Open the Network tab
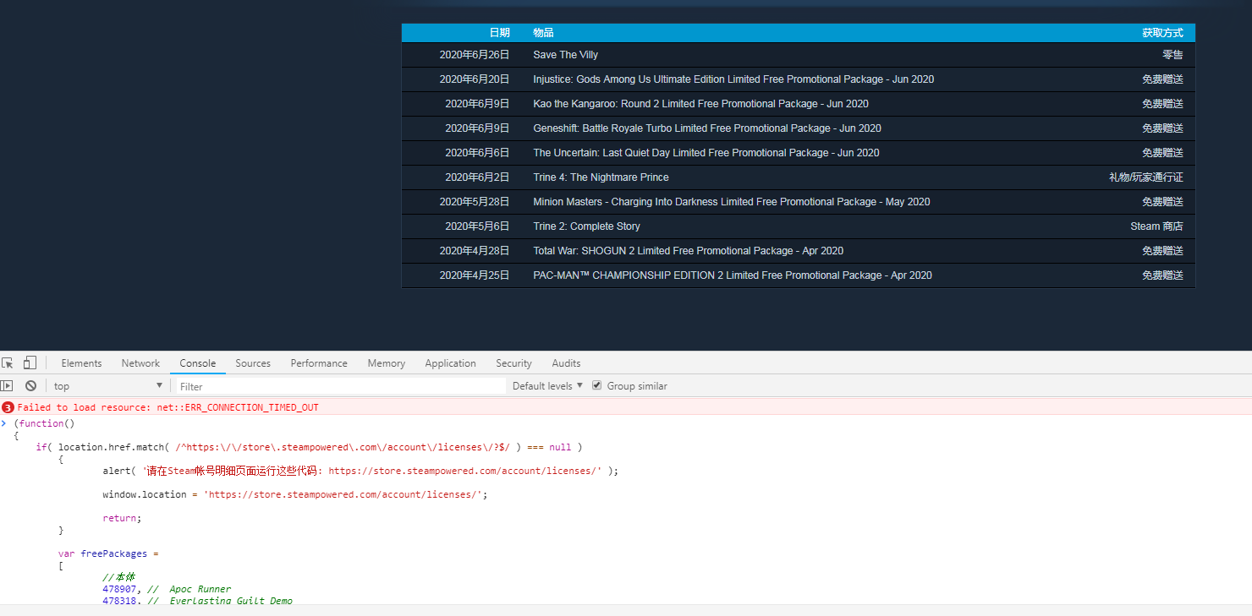The width and height of the screenshot is (1252, 616). click(x=140, y=363)
